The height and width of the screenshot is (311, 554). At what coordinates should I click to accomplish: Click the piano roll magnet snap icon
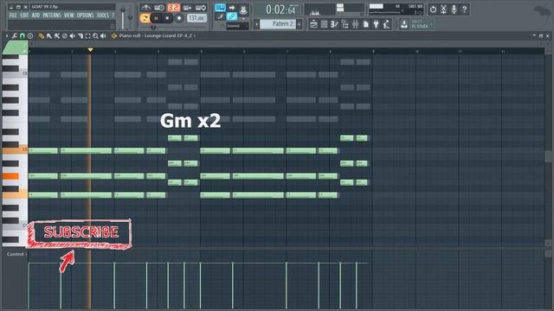(x=23, y=36)
